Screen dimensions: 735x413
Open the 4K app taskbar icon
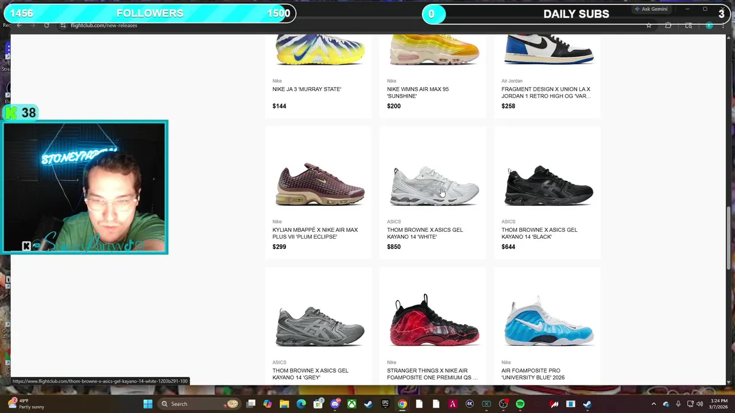point(470,404)
